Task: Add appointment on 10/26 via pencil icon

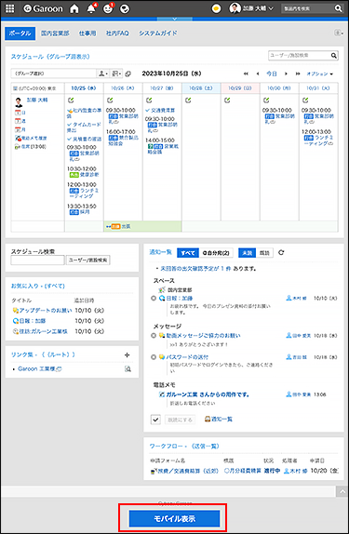Action: click(110, 100)
